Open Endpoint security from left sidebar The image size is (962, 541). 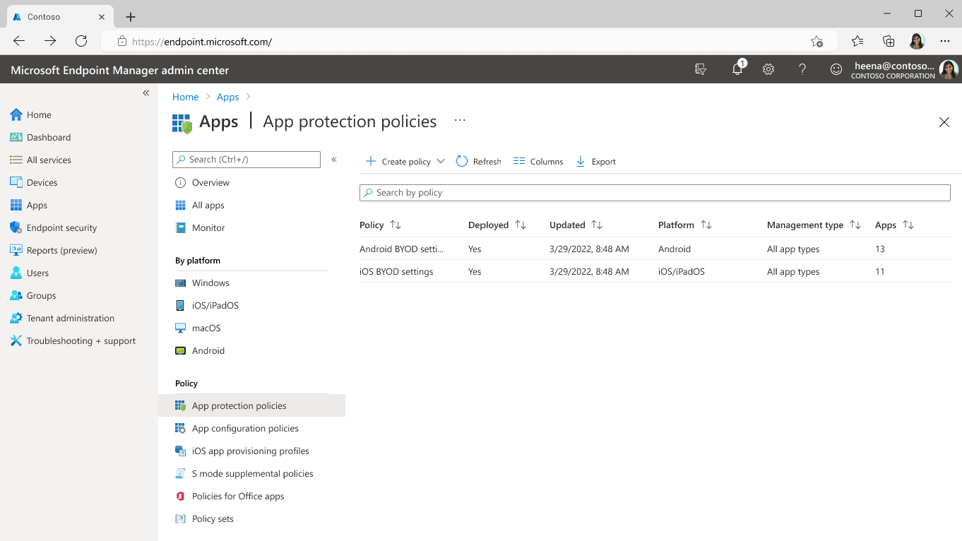(x=61, y=228)
